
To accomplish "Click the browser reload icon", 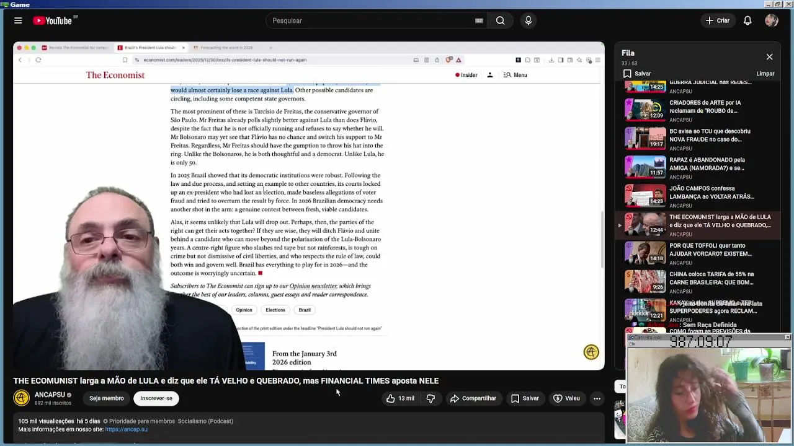I will click(38, 60).
